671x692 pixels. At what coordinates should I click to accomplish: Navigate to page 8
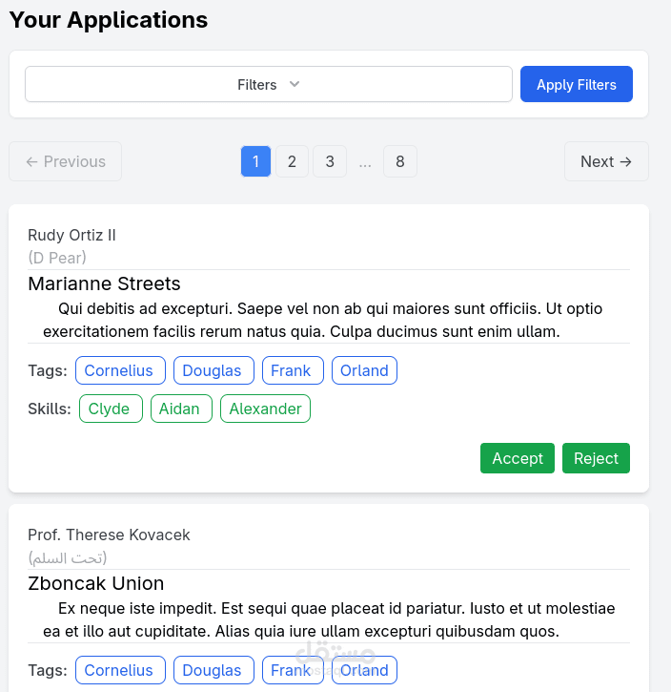click(400, 161)
